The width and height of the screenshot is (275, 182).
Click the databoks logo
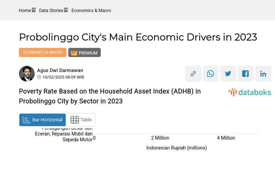(250, 92)
